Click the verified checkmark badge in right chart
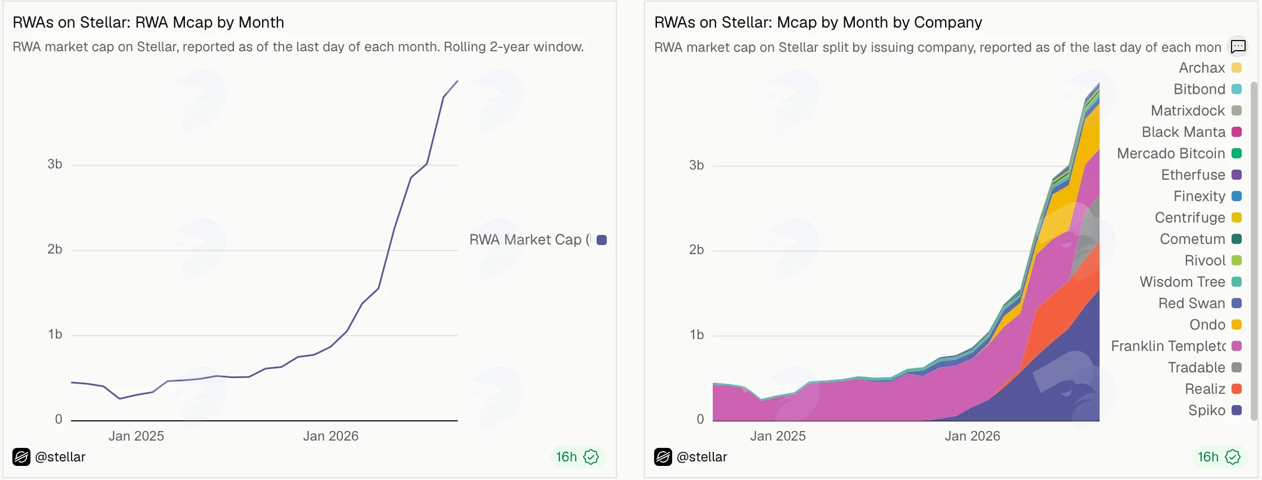 [1233, 457]
